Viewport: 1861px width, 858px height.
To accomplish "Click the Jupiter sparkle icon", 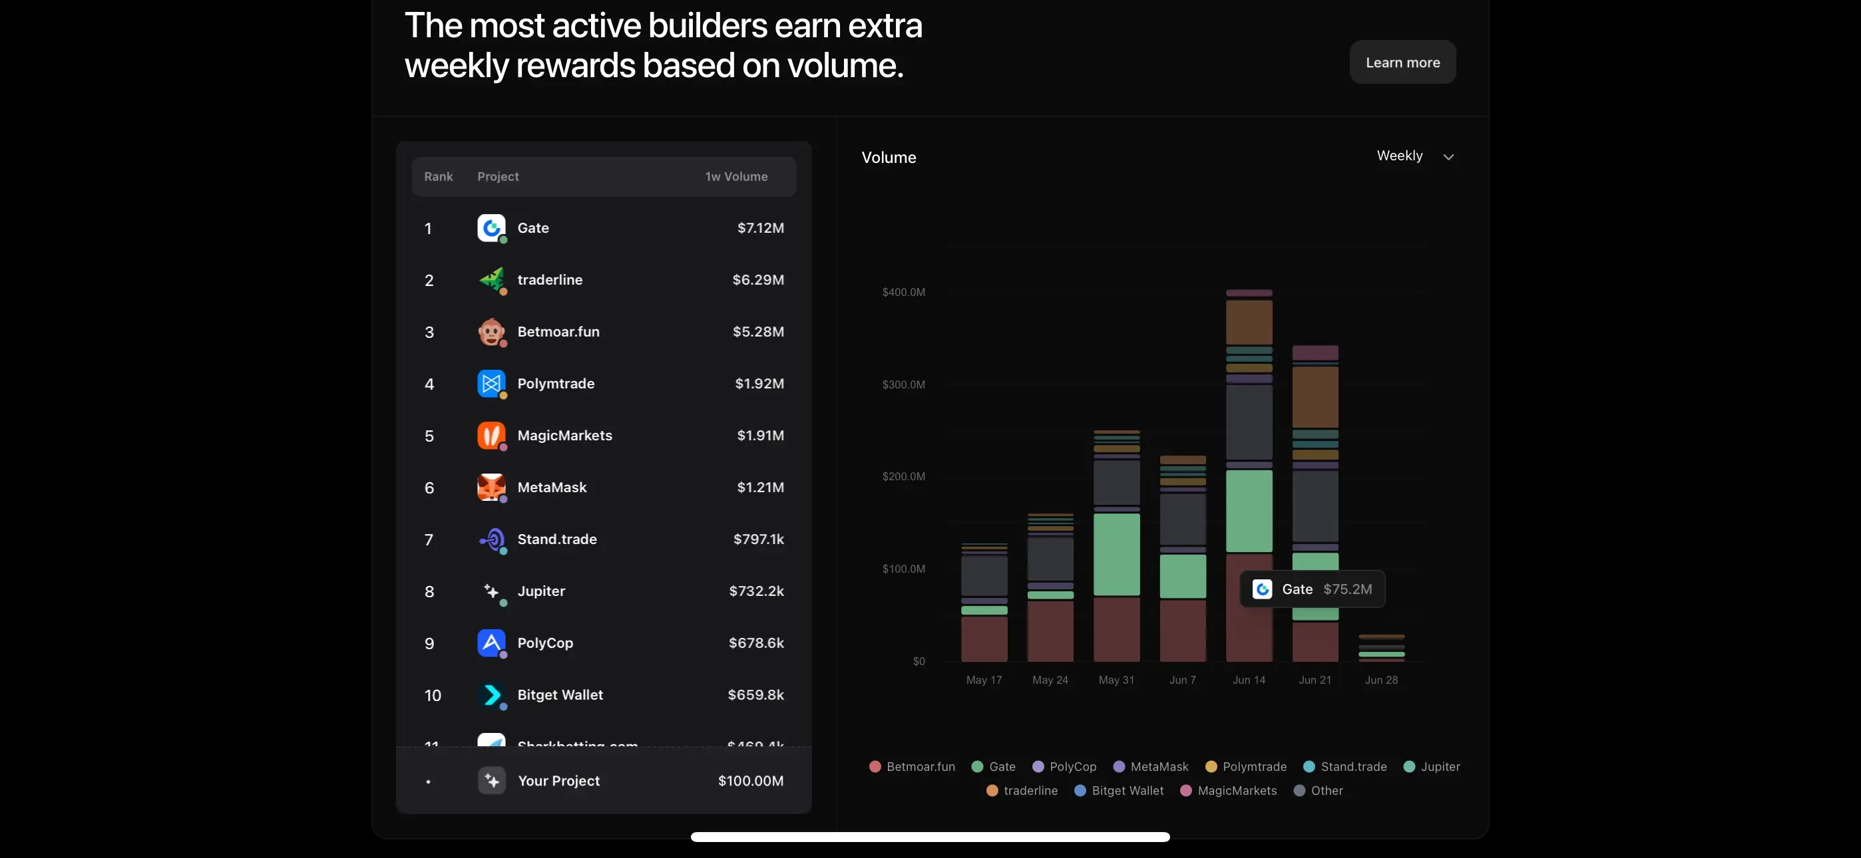I will 491,591.
